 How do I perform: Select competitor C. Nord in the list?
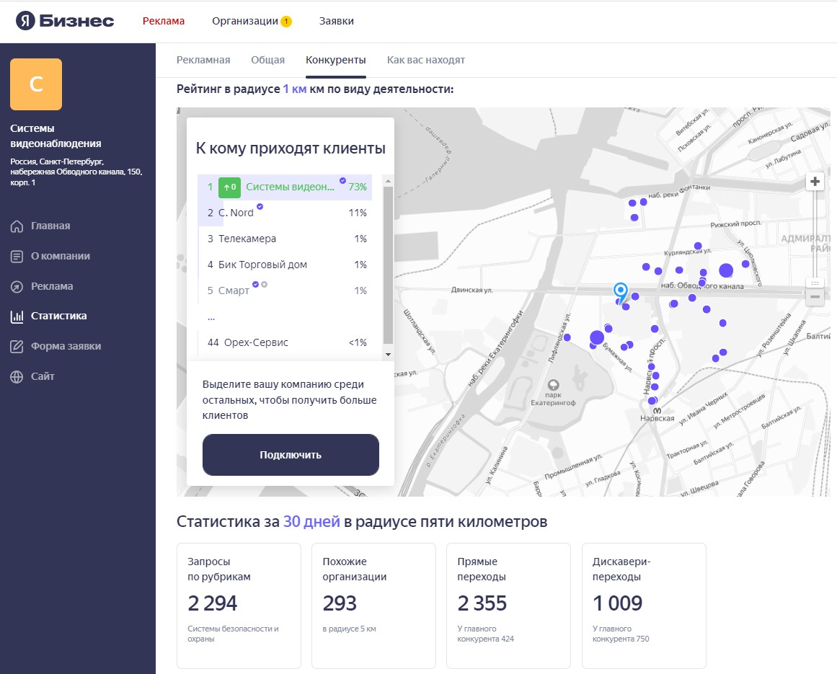tap(236, 213)
